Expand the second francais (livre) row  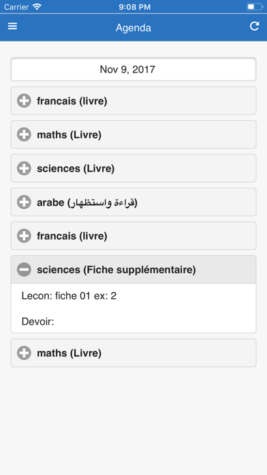click(x=133, y=235)
